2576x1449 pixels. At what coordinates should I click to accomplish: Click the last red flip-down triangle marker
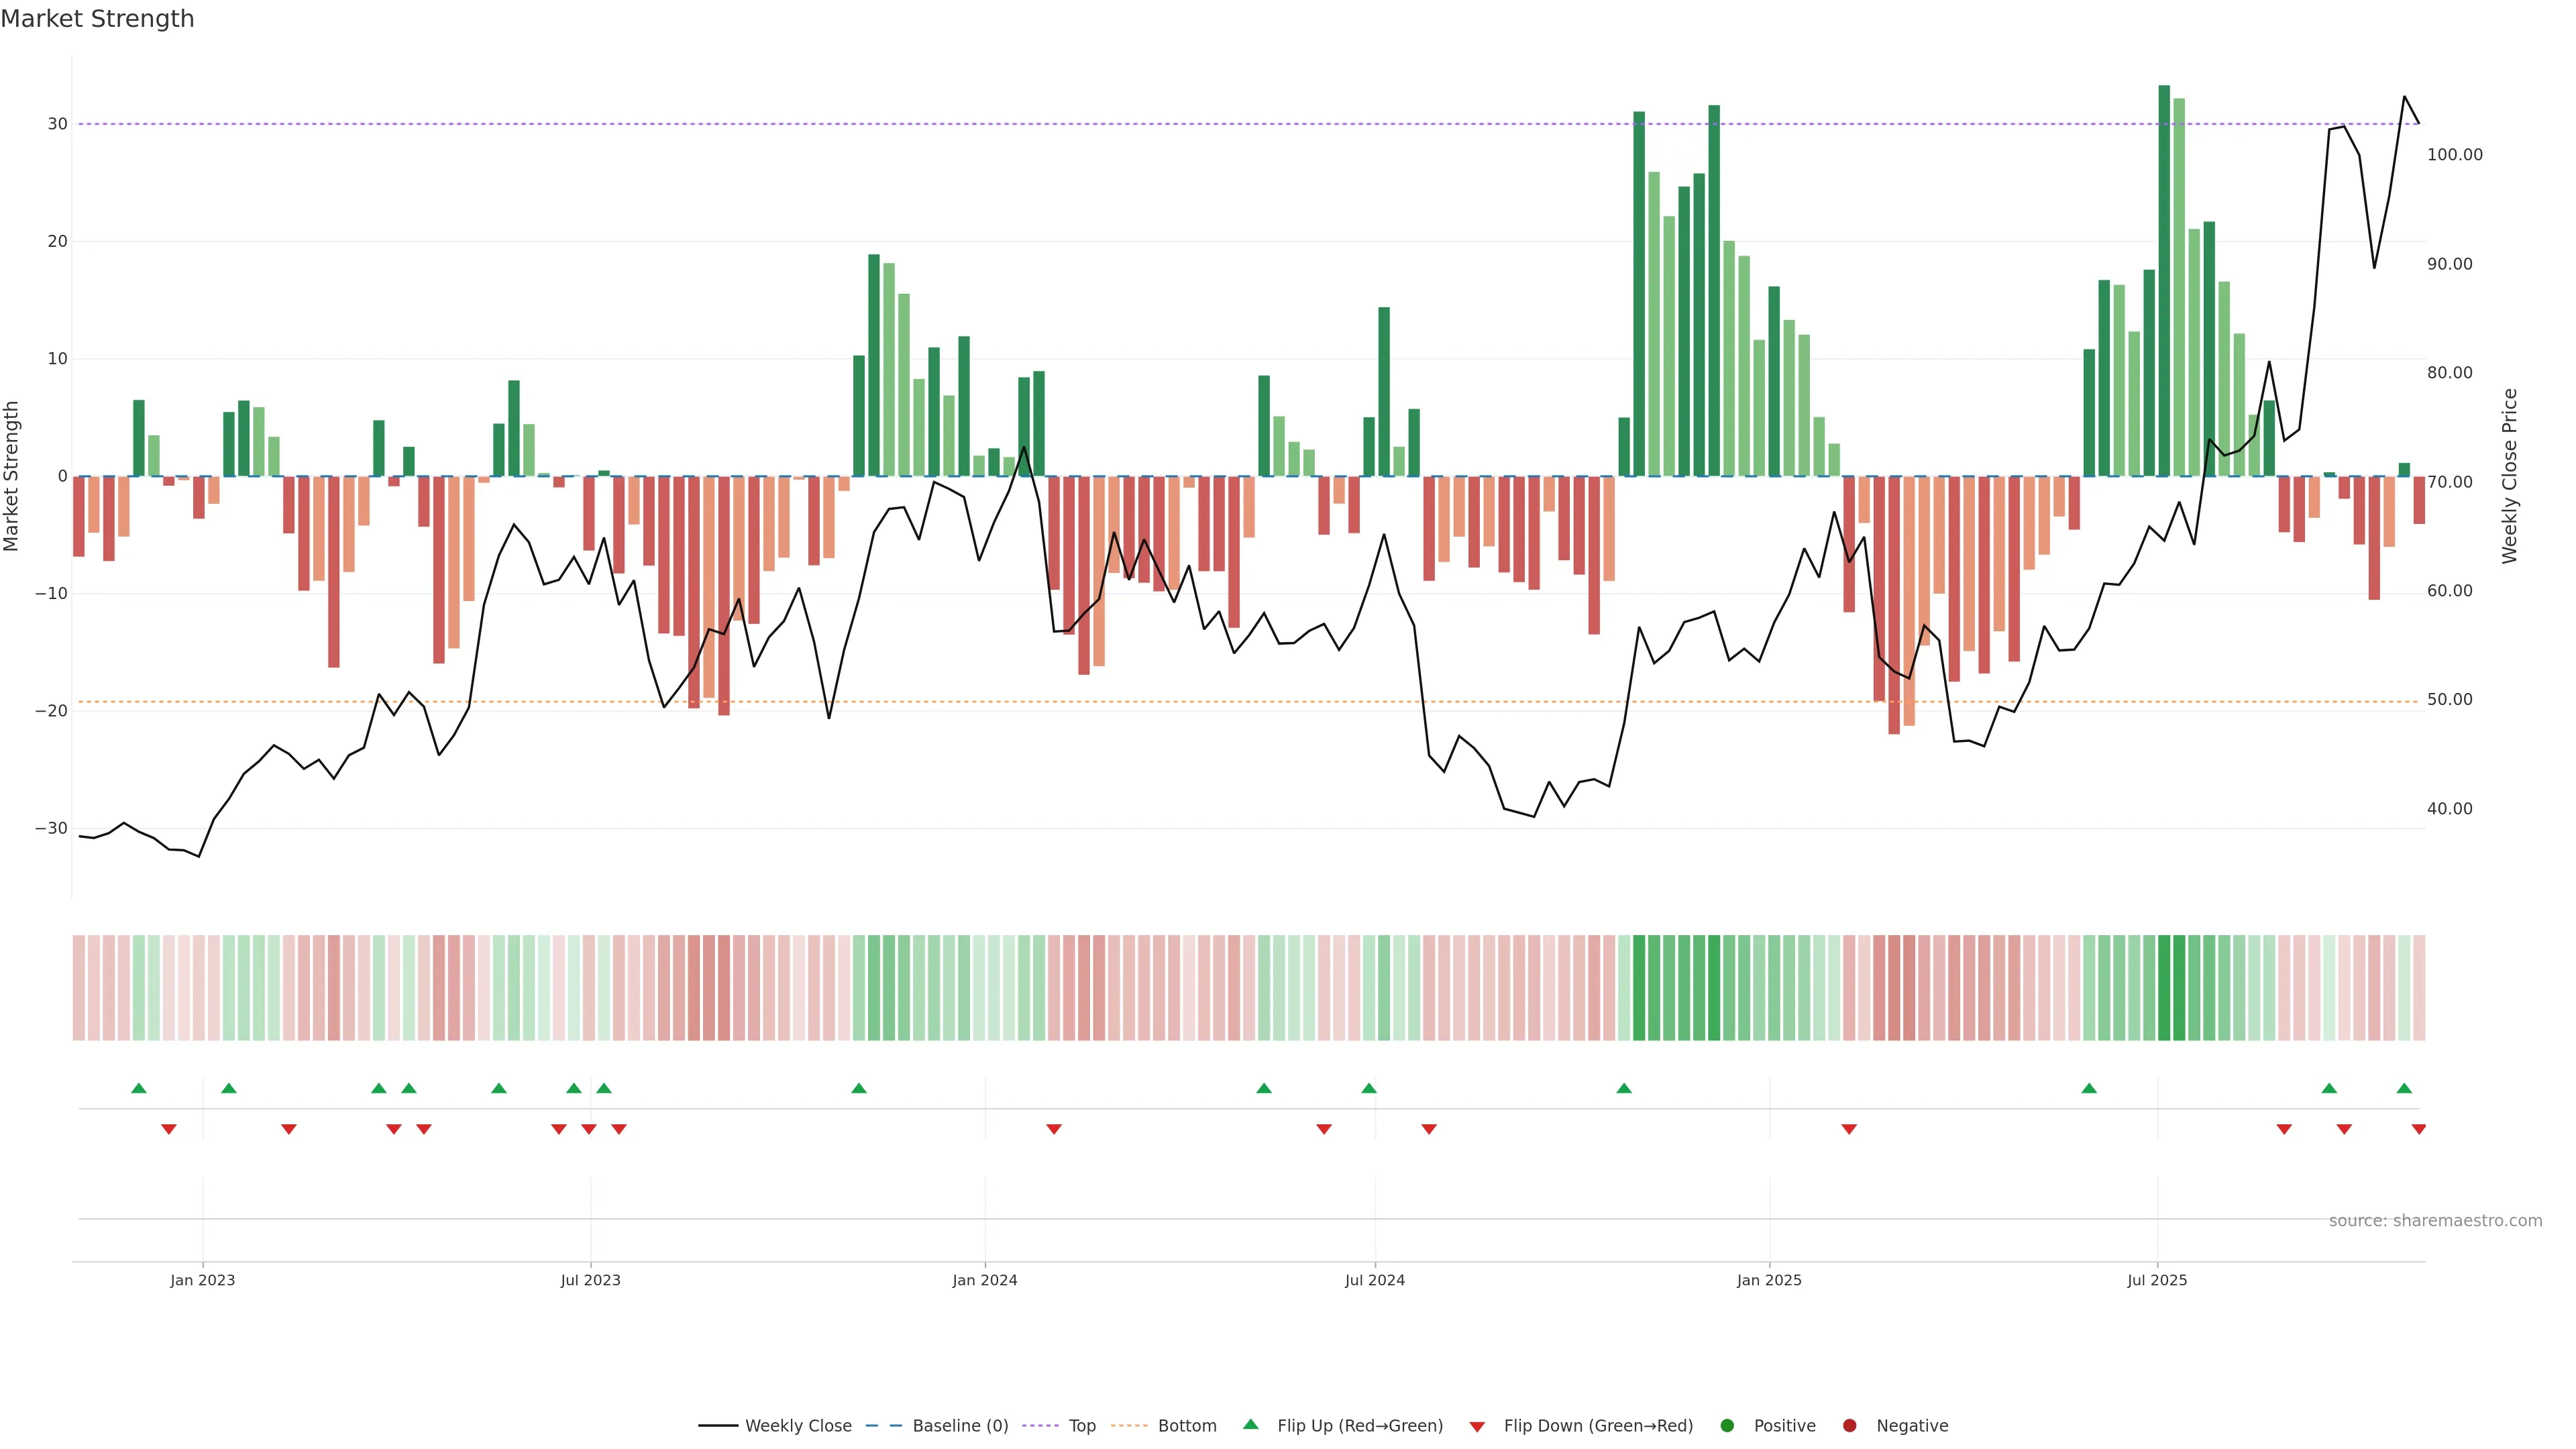[2418, 1129]
